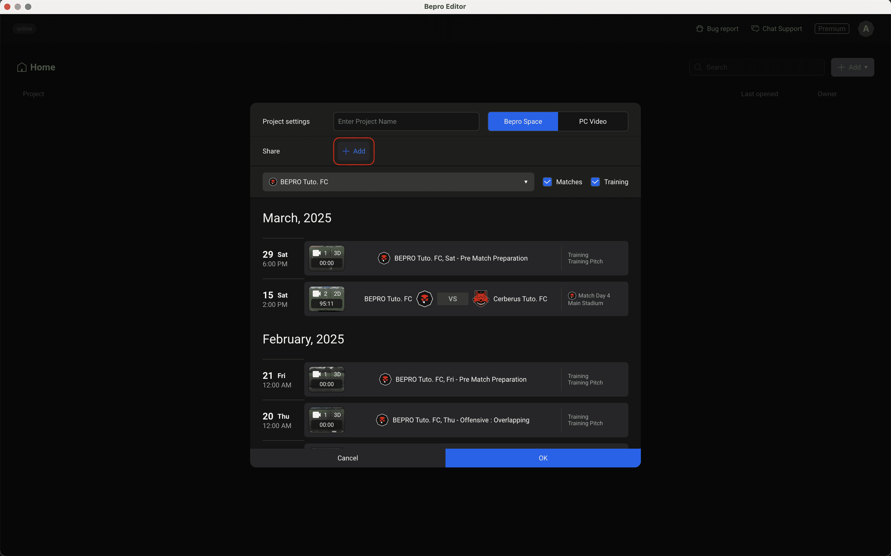The width and height of the screenshot is (891, 556).
Task: Select the Bepro Space tab
Action: [x=523, y=121]
